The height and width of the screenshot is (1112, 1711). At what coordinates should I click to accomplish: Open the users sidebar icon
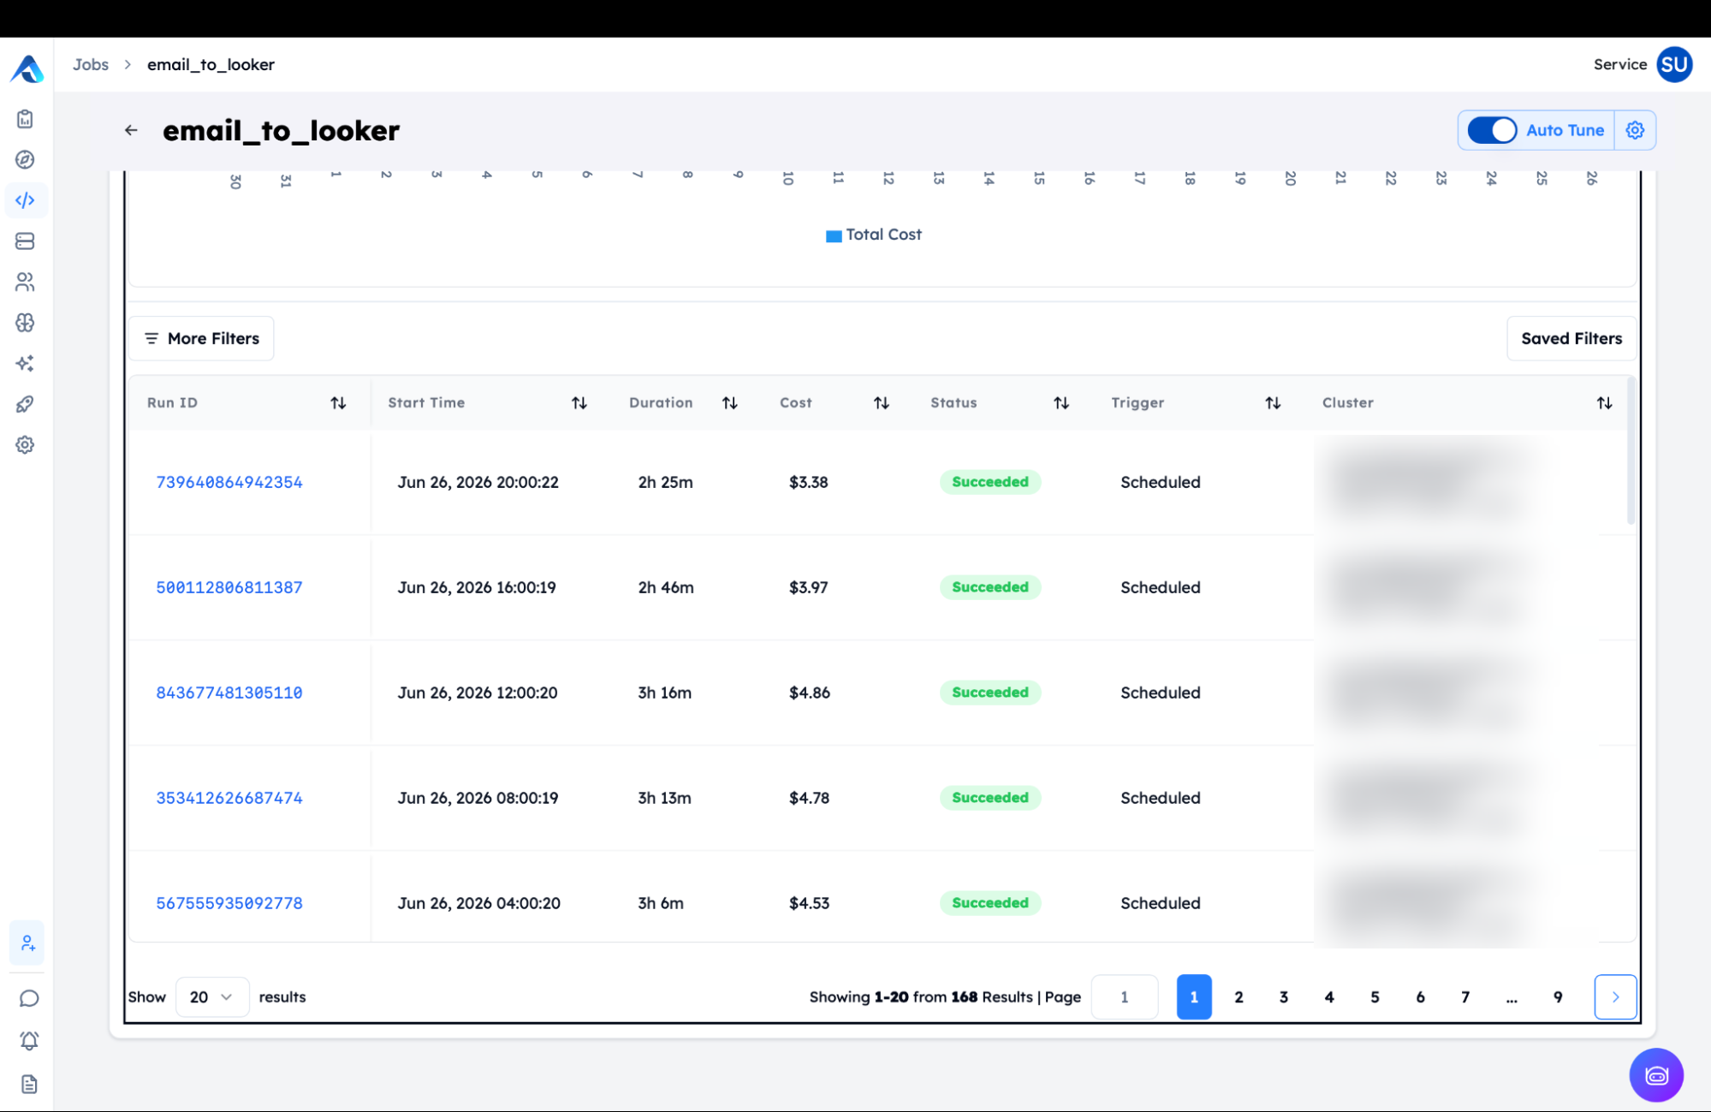tap(25, 282)
